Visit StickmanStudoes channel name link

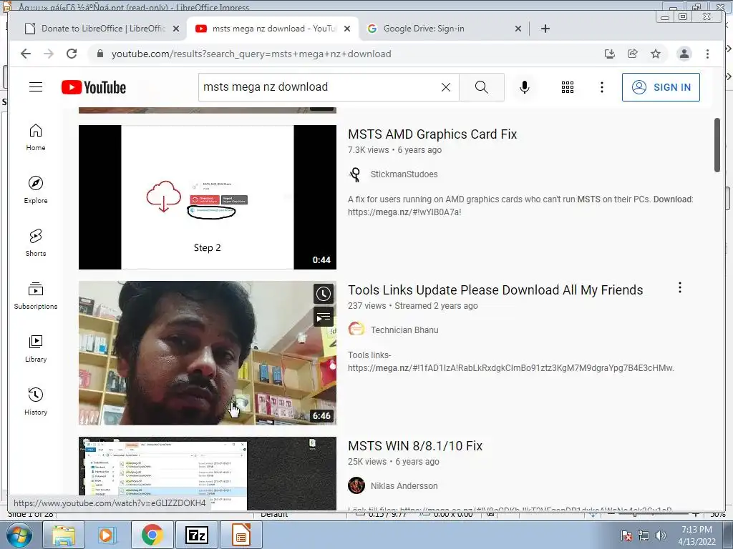click(404, 174)
